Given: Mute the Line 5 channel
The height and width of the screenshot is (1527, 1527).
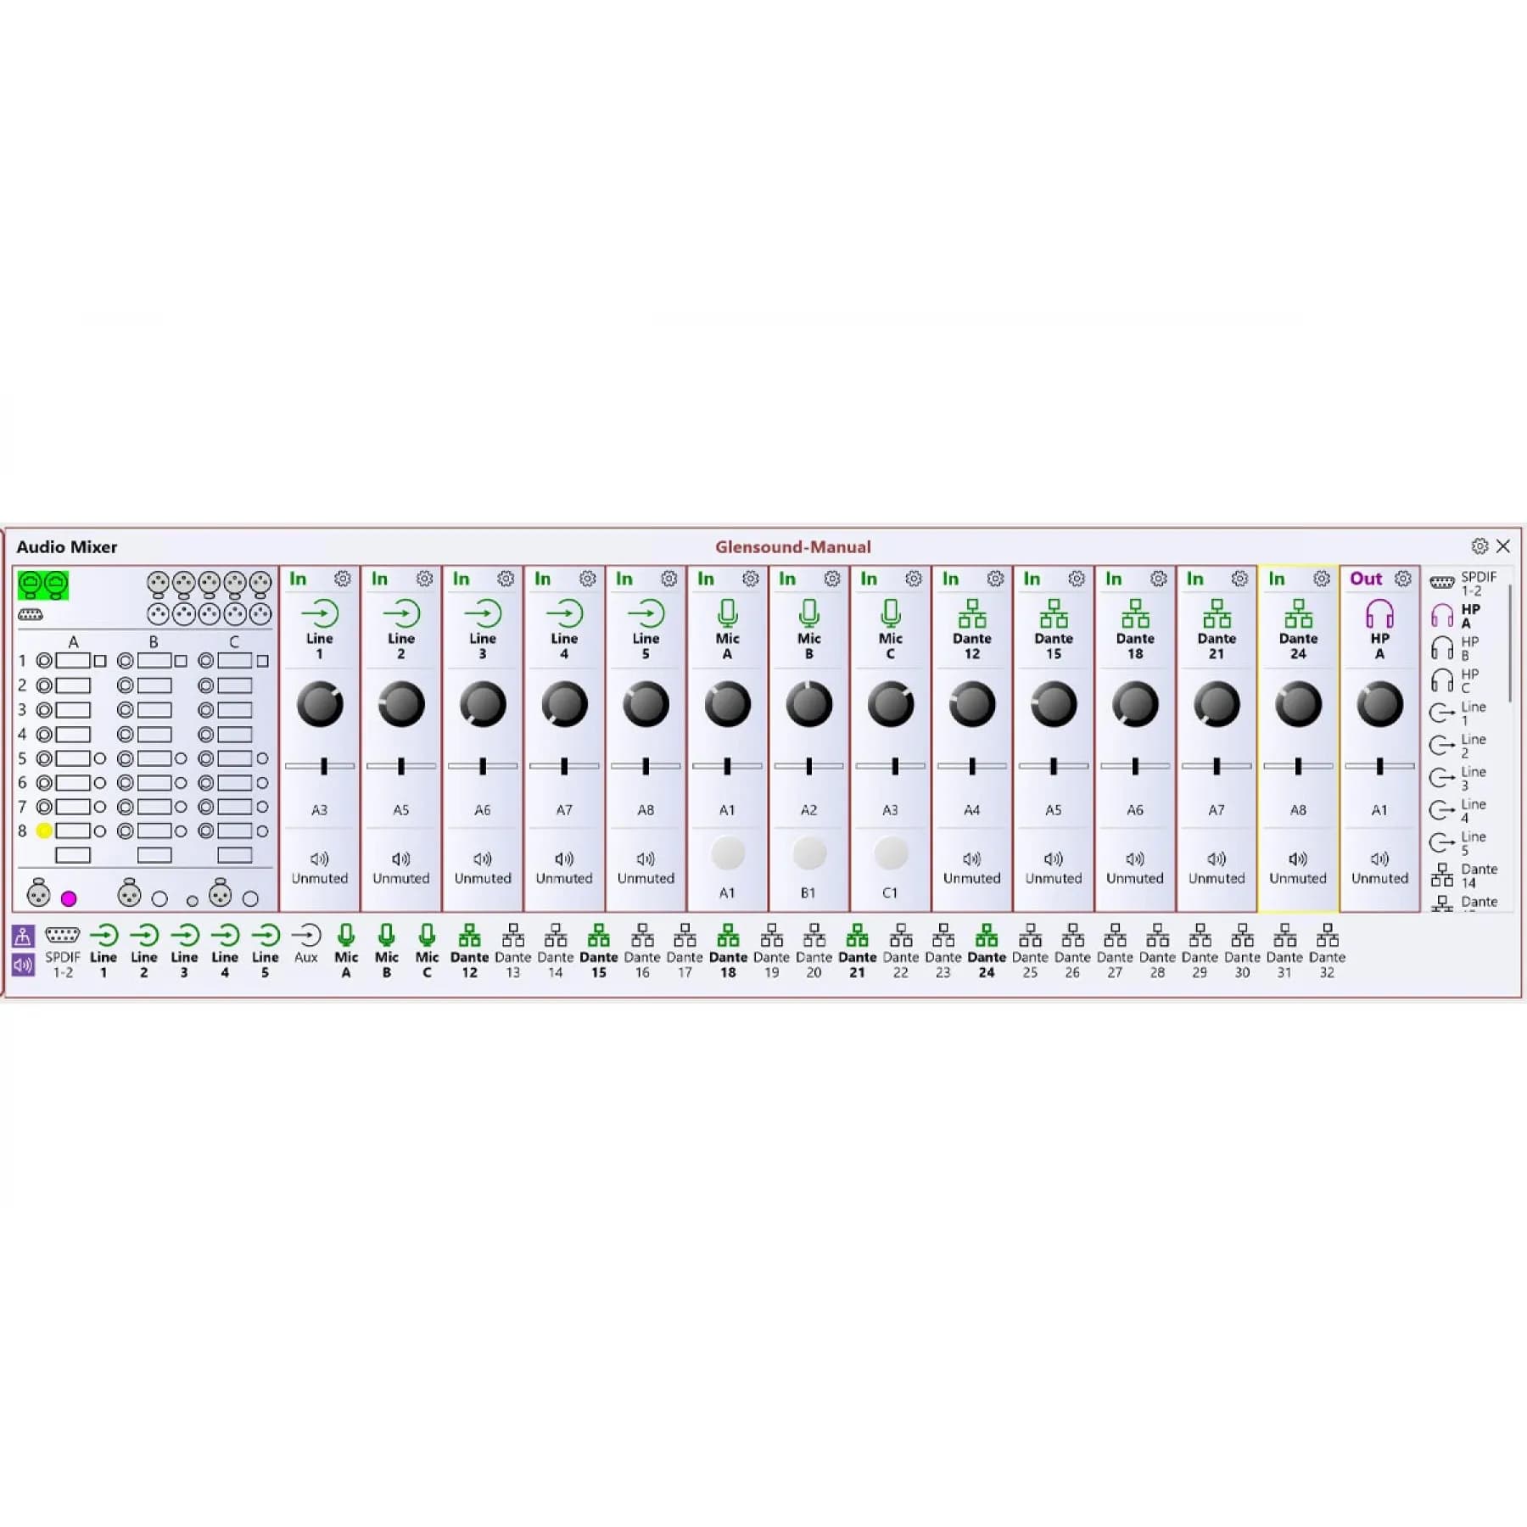Looking at the screenshot, I should point(646,868).
